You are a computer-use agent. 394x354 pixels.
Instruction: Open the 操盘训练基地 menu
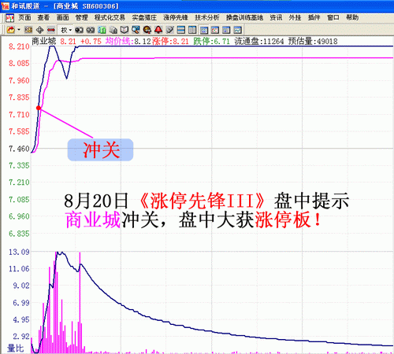(x=244, y=17)
